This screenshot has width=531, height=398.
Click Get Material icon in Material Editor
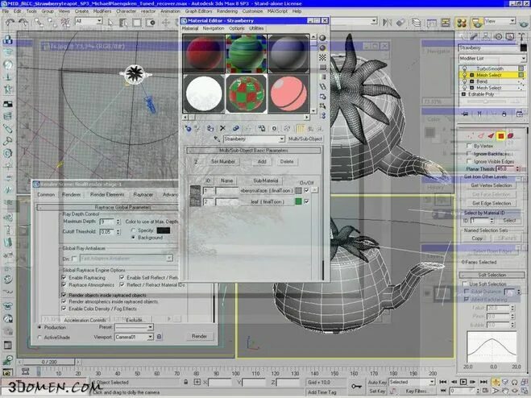(188, 128)
